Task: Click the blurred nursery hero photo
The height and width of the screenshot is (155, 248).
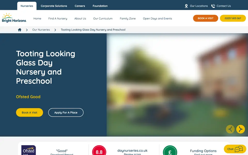Action: pyautogui.click(x=177, y=85)
